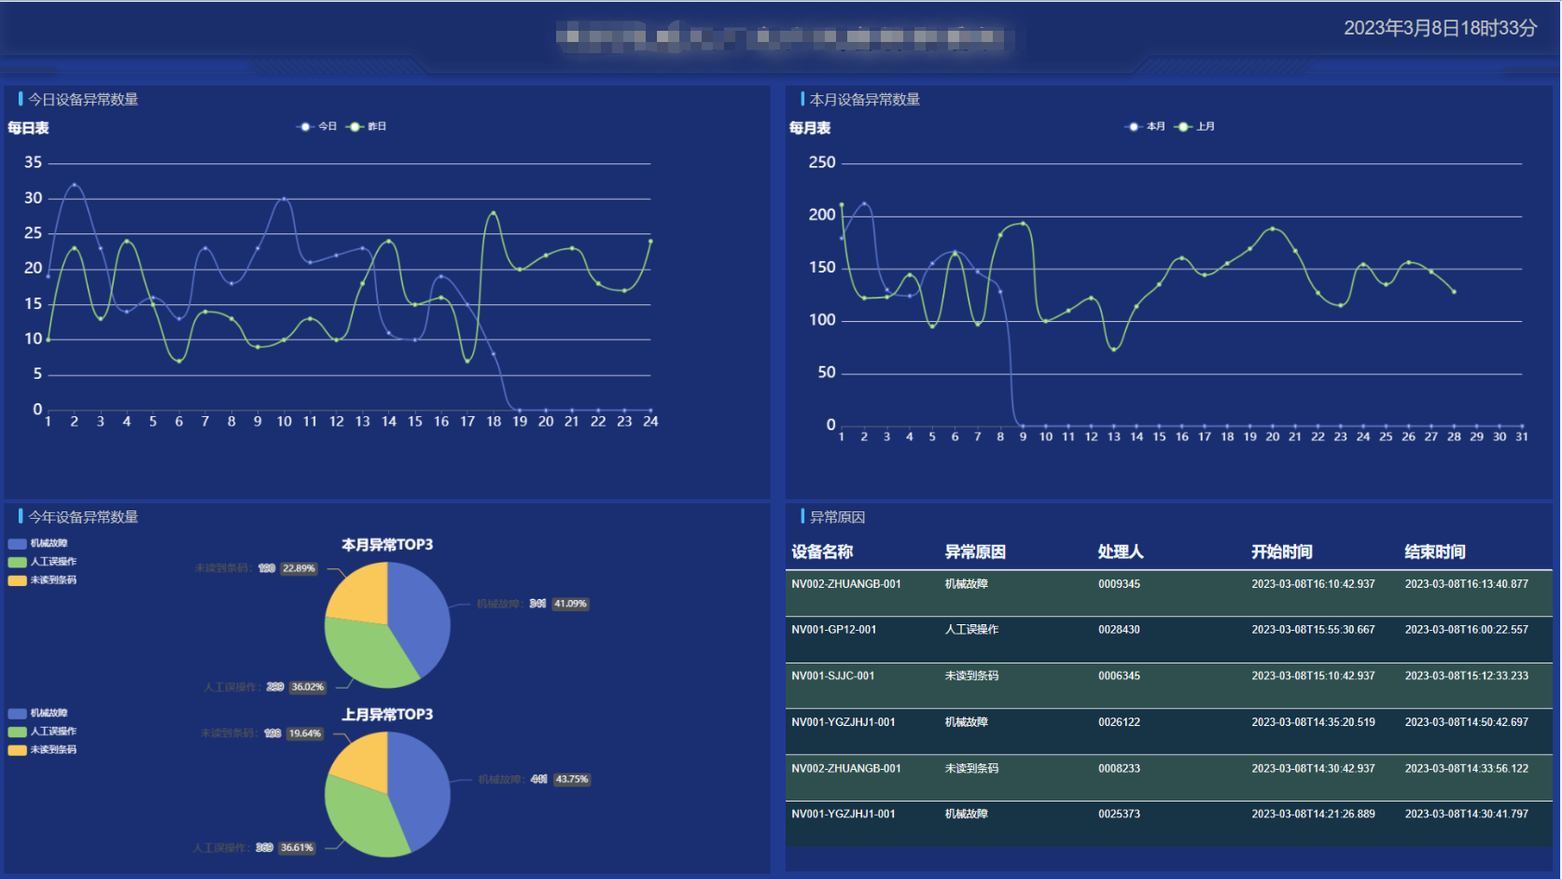Click the 设备名称 column header
1562x879 pixels.
tap(822, 551)
